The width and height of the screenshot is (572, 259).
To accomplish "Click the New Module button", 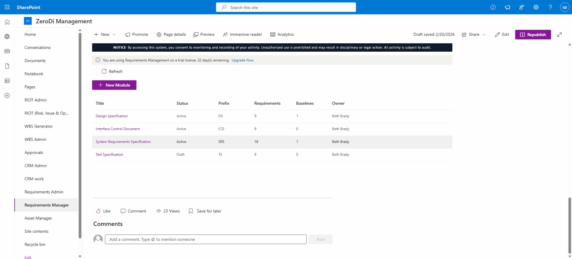I will [x=114, y=85].
